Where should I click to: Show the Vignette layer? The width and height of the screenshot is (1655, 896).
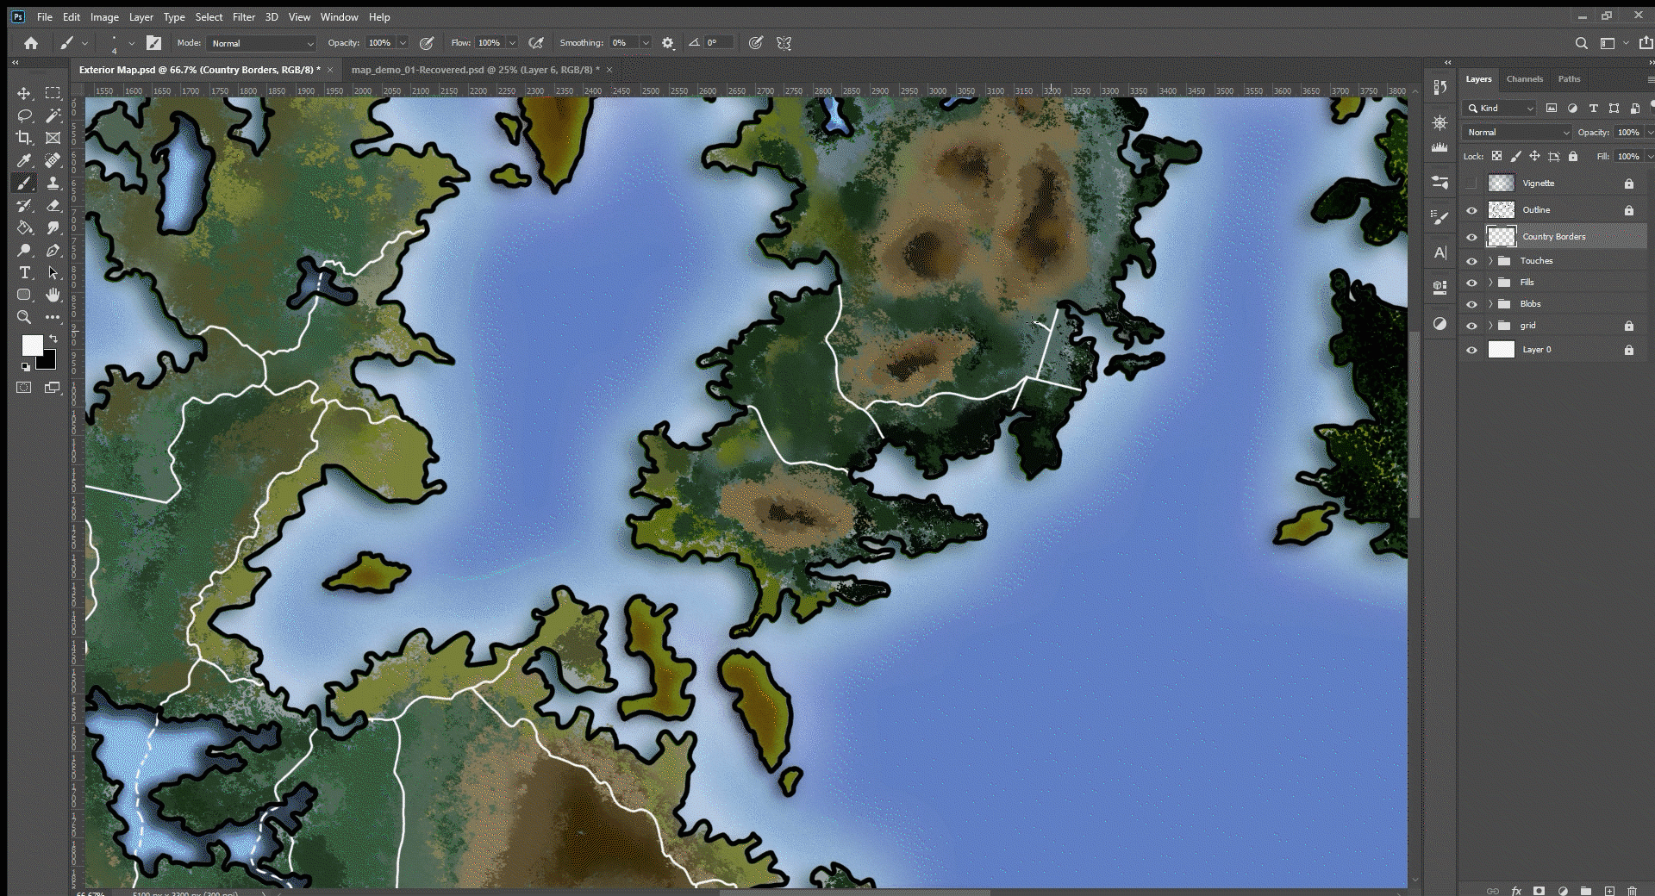pos(1471,184)
